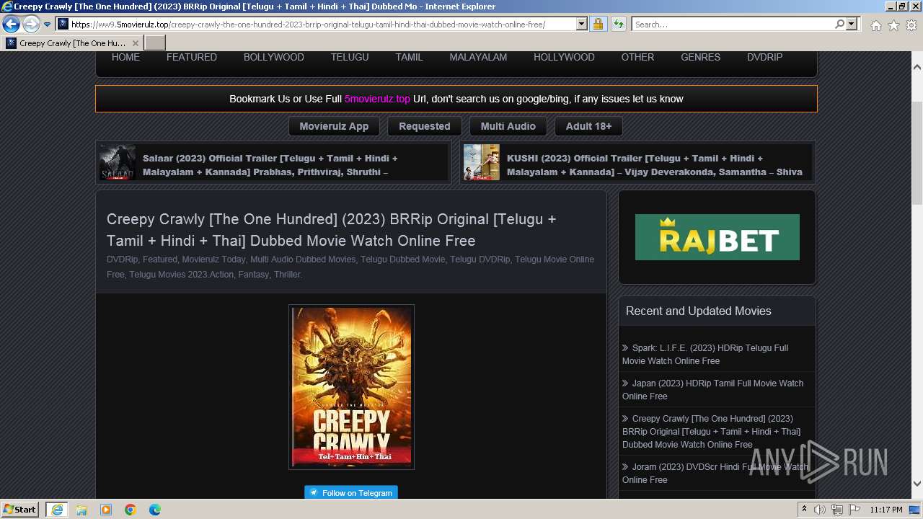Click inside the Search box
The height and width of the screenshot is (519, 923).
(732, 25)
